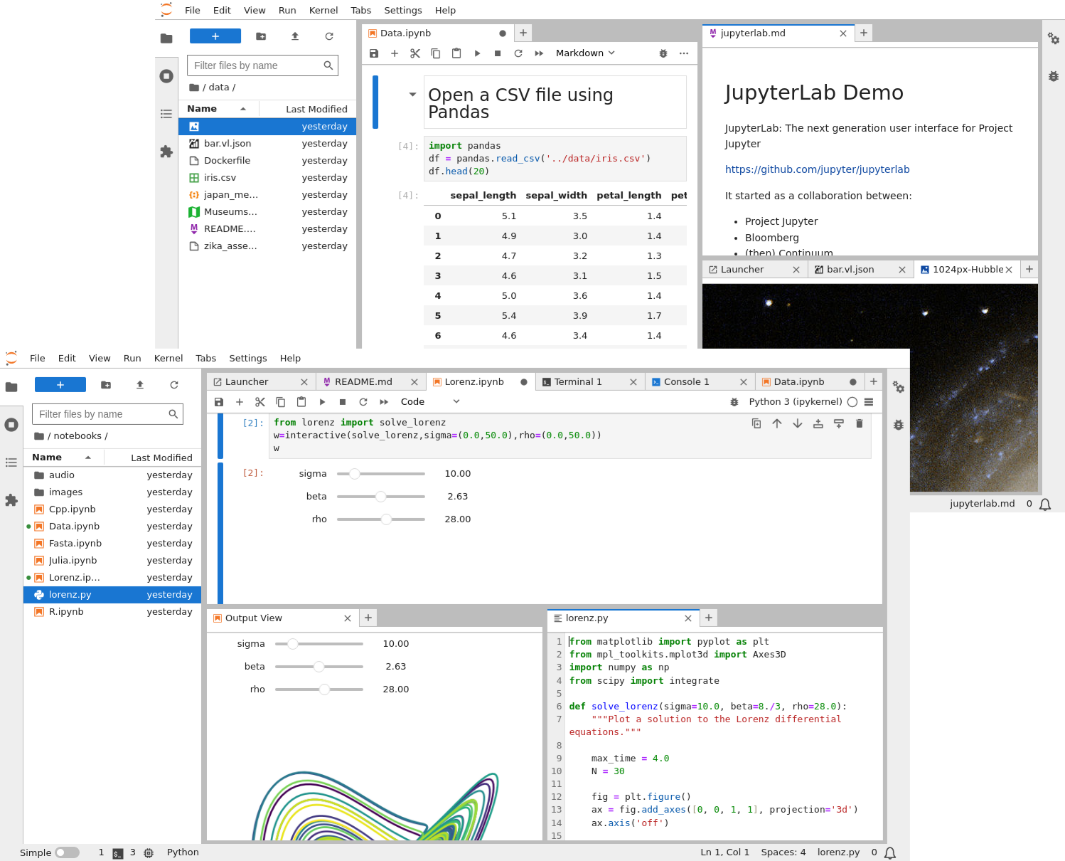Open the extension manager puzzle icon in lower sidebar
The width and height of the screenshot is (1065, 861).
(x=11, y=500)
